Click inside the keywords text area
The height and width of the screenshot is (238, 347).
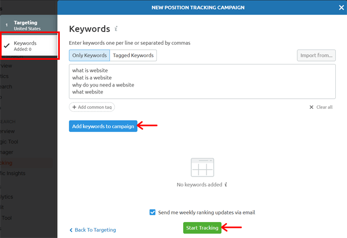[202, 82]
